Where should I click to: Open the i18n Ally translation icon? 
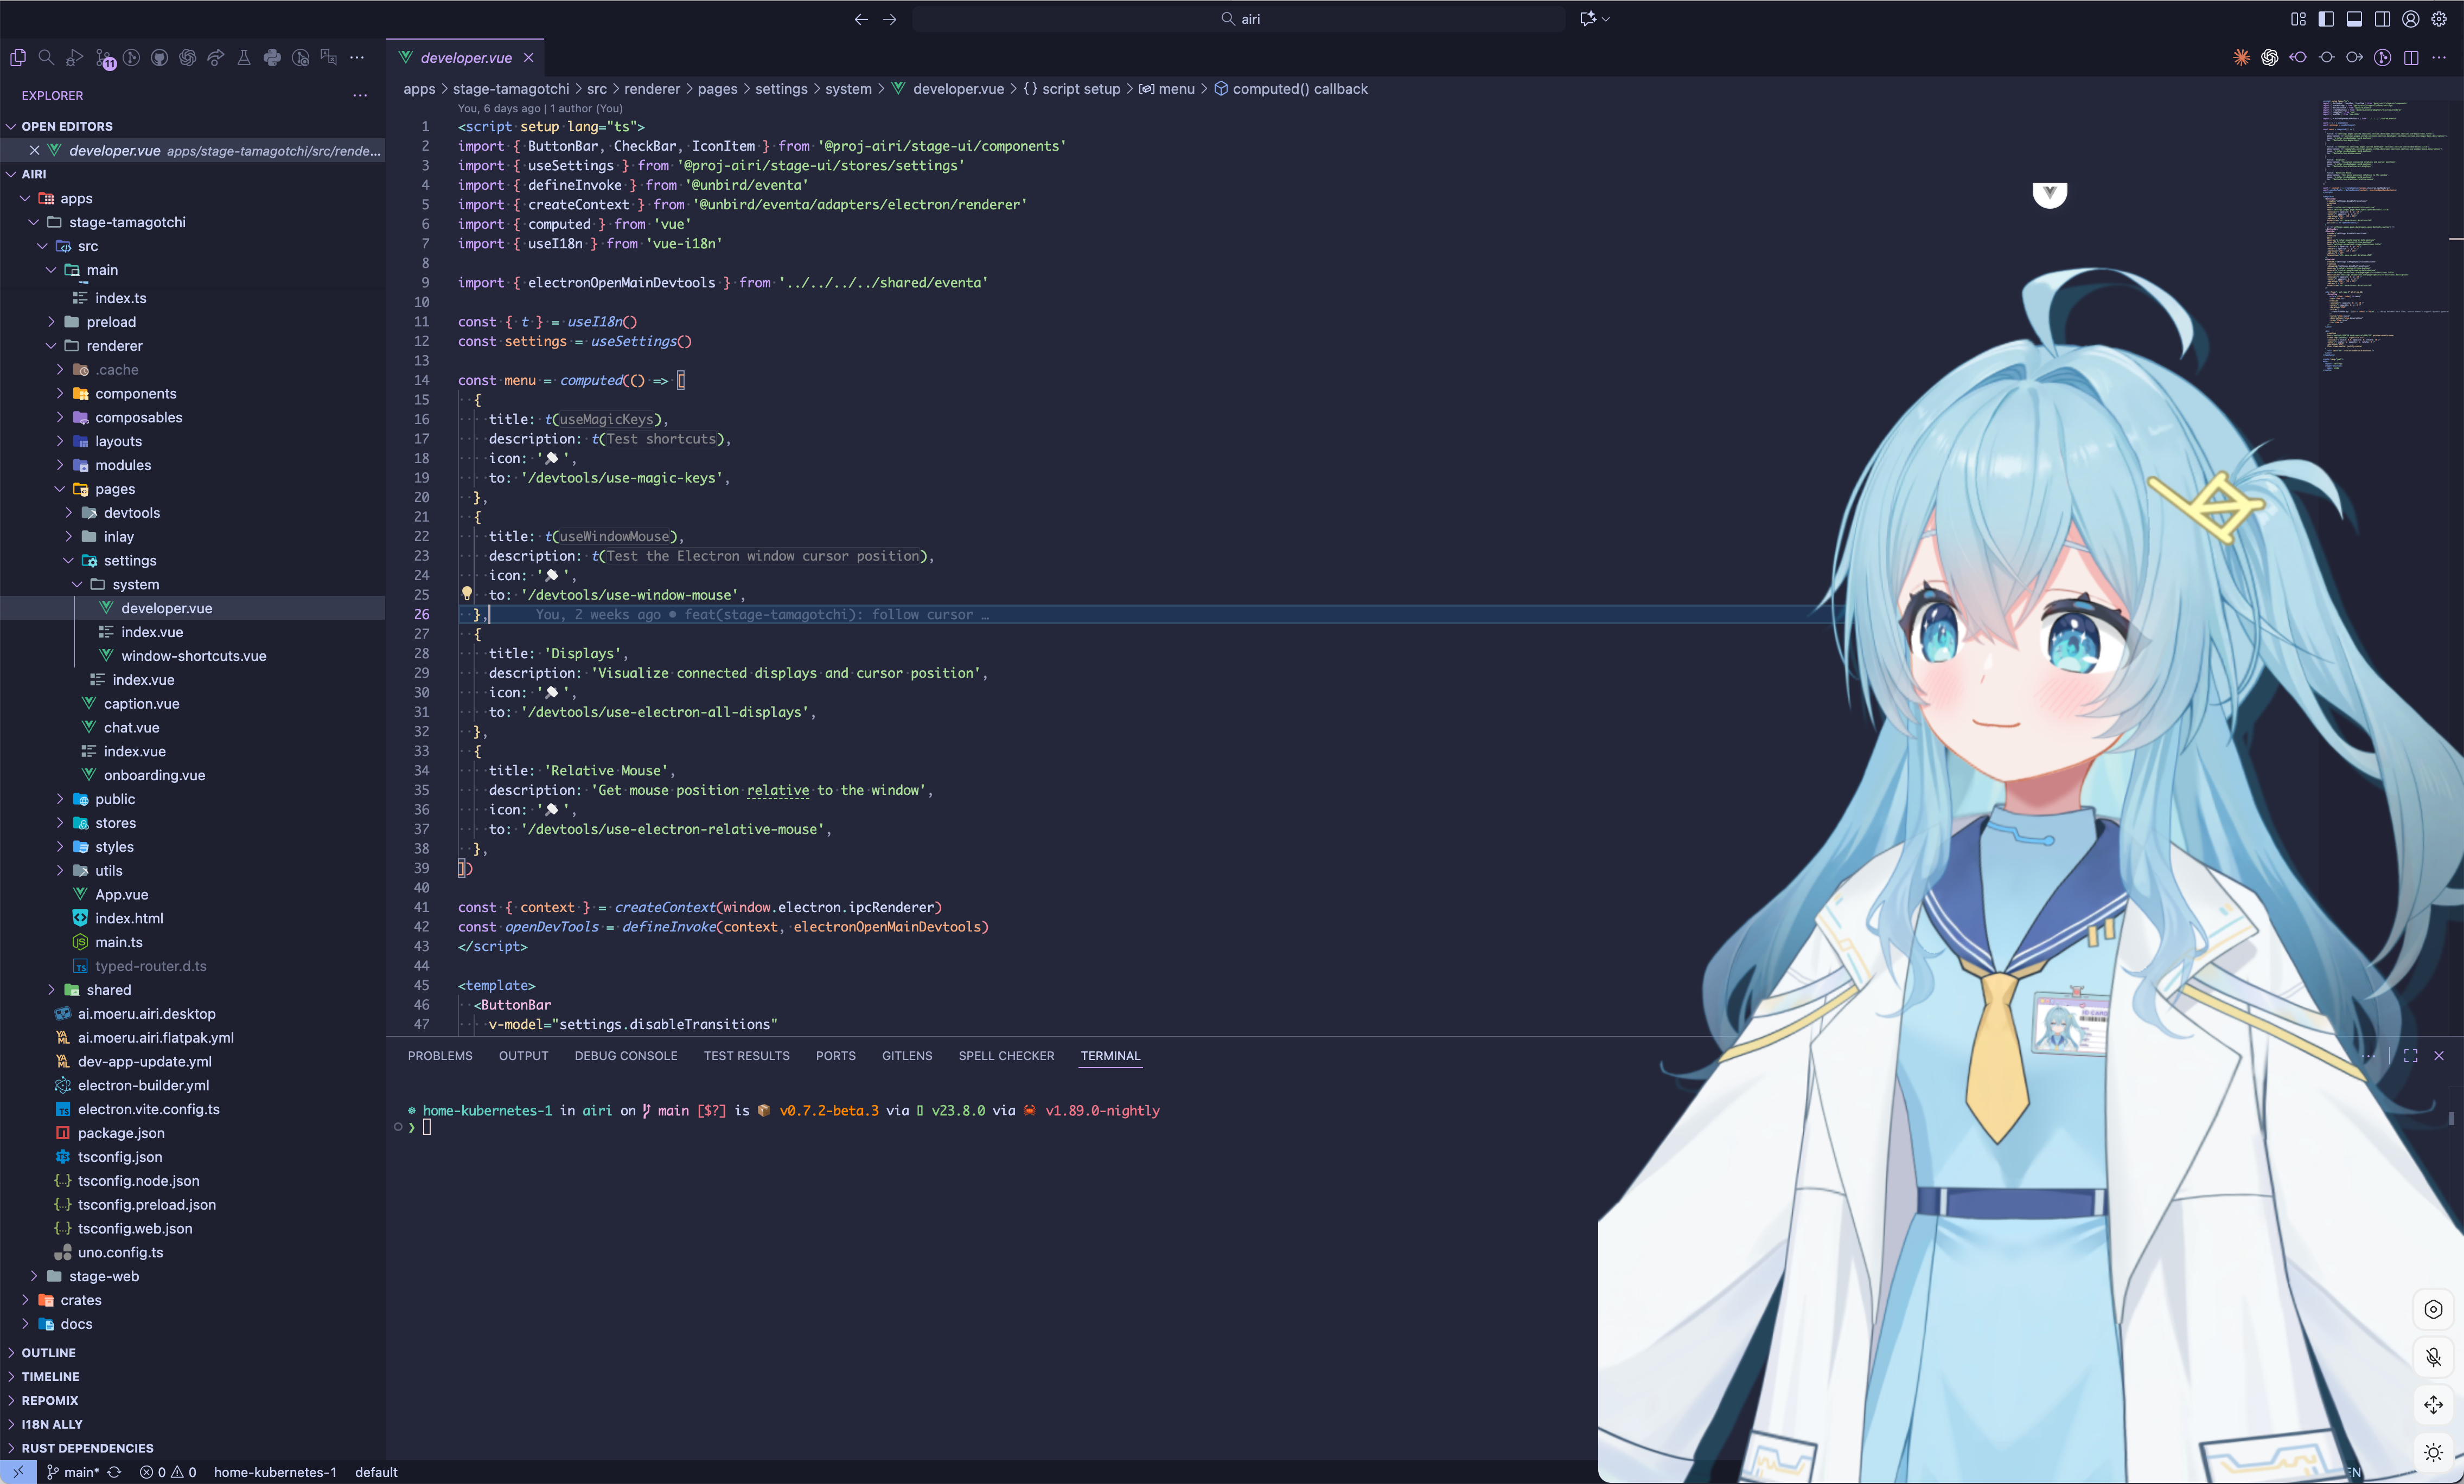click(329, 58)
